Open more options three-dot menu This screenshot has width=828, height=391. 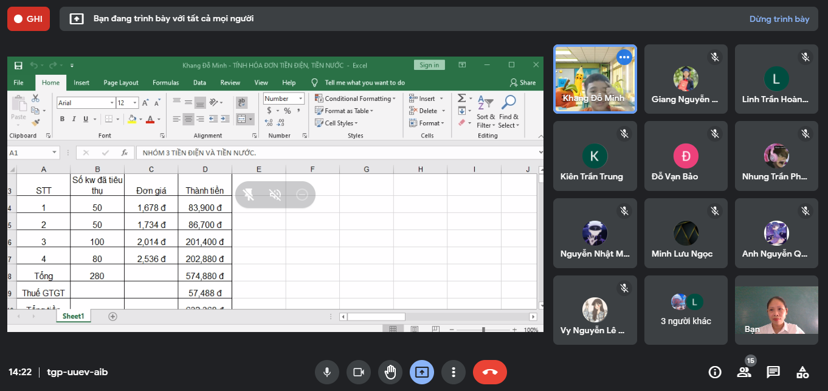(x=454, y=372)
